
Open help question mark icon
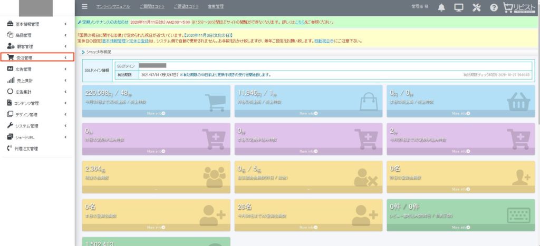point(494,7)
